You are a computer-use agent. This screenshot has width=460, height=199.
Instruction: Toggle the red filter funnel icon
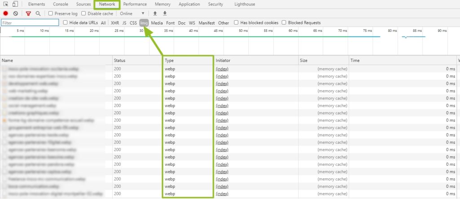28,14
